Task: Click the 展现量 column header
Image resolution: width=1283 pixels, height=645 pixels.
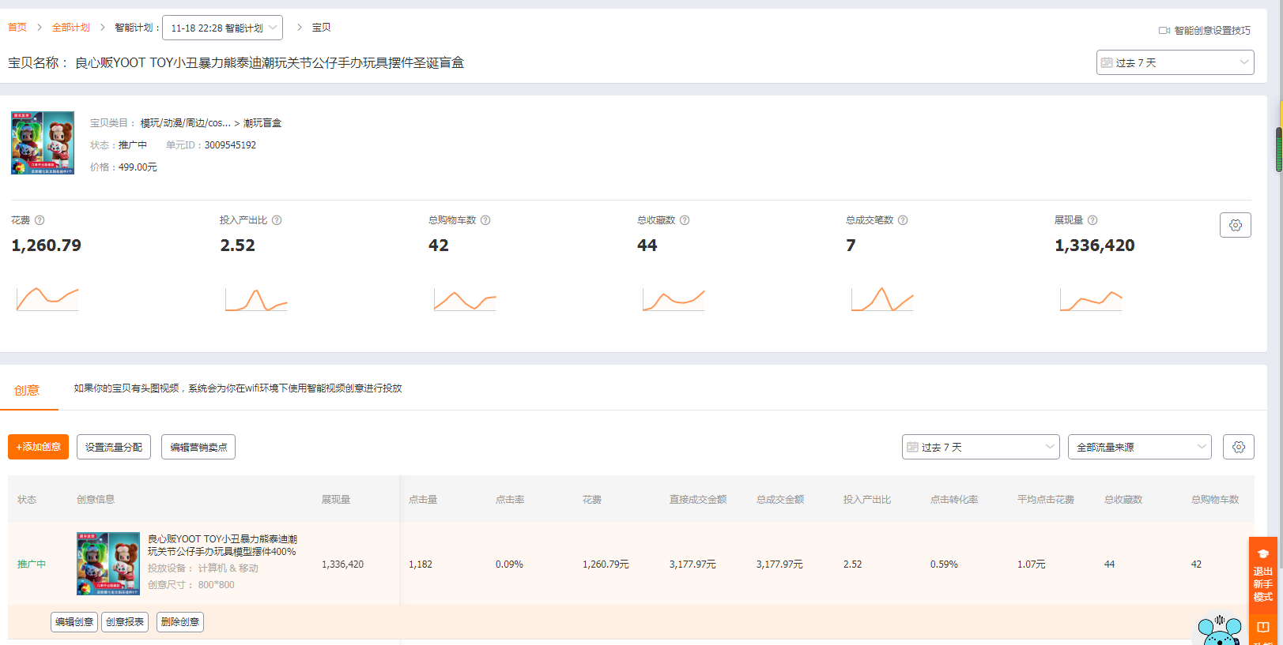Action: coord(336,500)
